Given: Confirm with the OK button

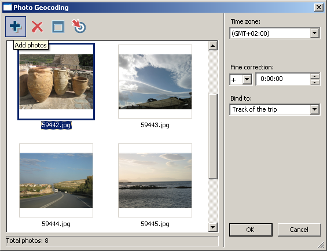Looking at the screenshot, I should 251,230.
